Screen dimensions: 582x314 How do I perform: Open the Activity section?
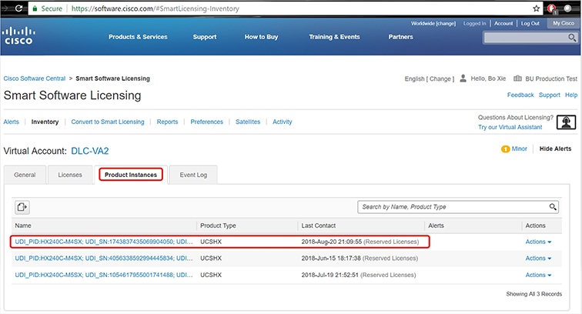[x=282, y=122]
